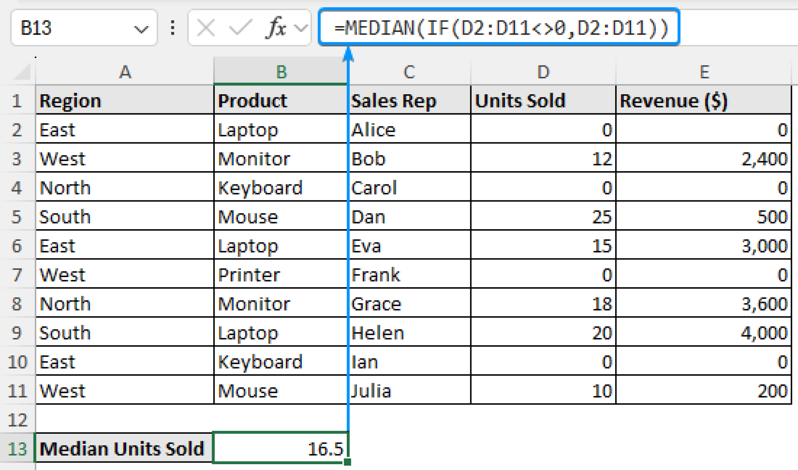Select column B header
Viewport: 798px width, 470px height.
click(281, 71)
